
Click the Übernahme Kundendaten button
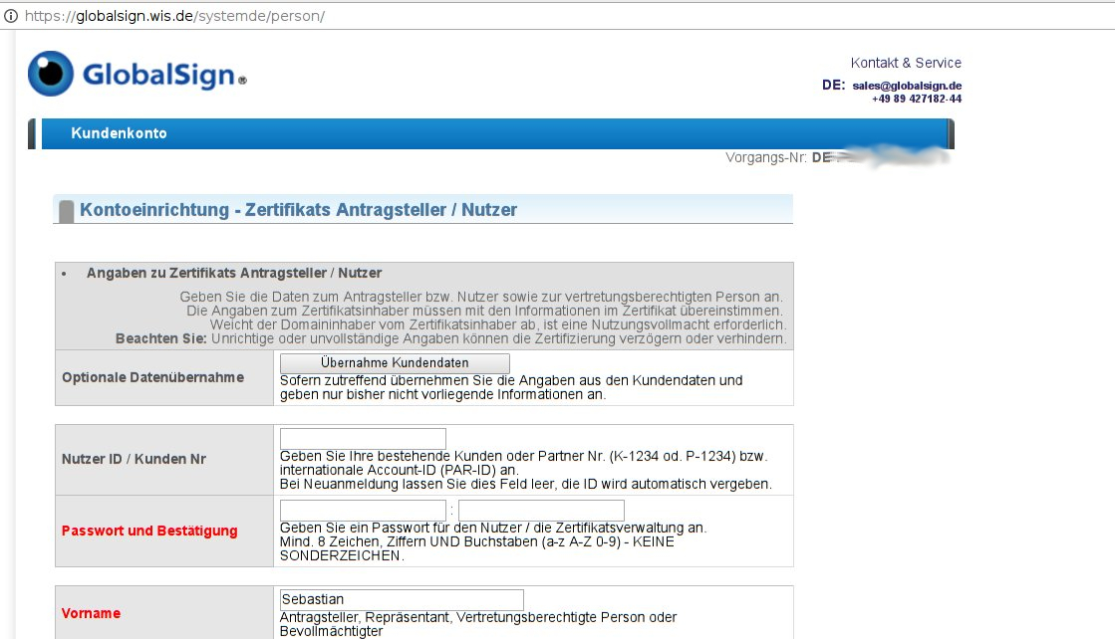(x=395, y=363)
